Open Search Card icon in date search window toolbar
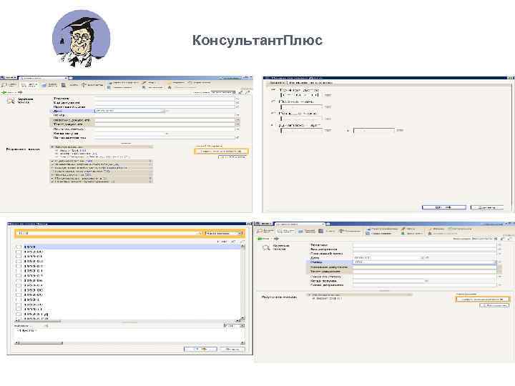 [x=29, y=85]
